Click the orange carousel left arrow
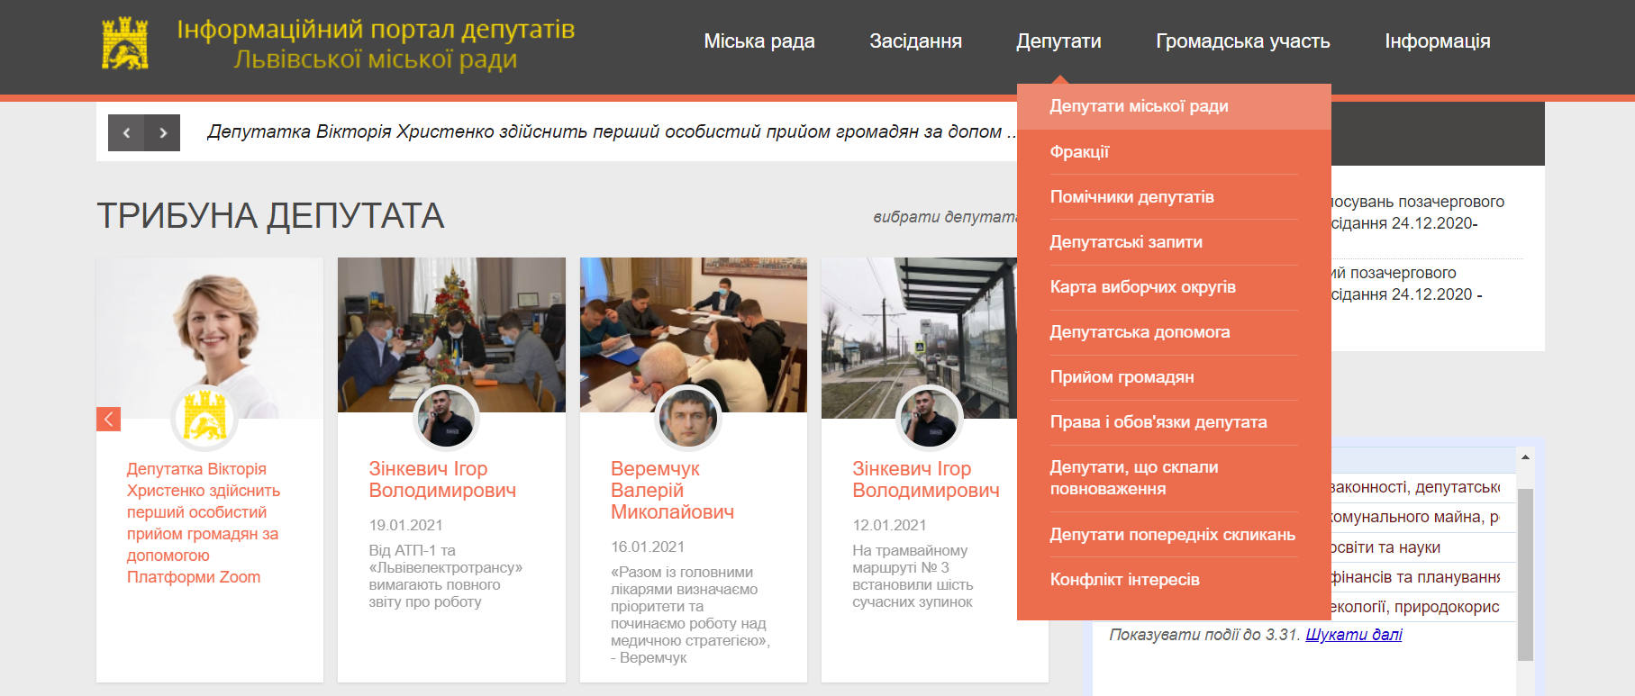 click(x=108, y=419)
